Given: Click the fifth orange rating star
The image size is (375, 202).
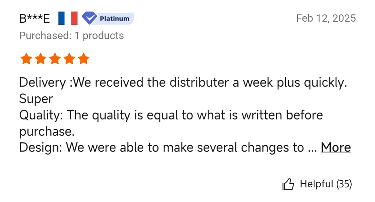Looking at the screenshot, I should click(84, 59).
